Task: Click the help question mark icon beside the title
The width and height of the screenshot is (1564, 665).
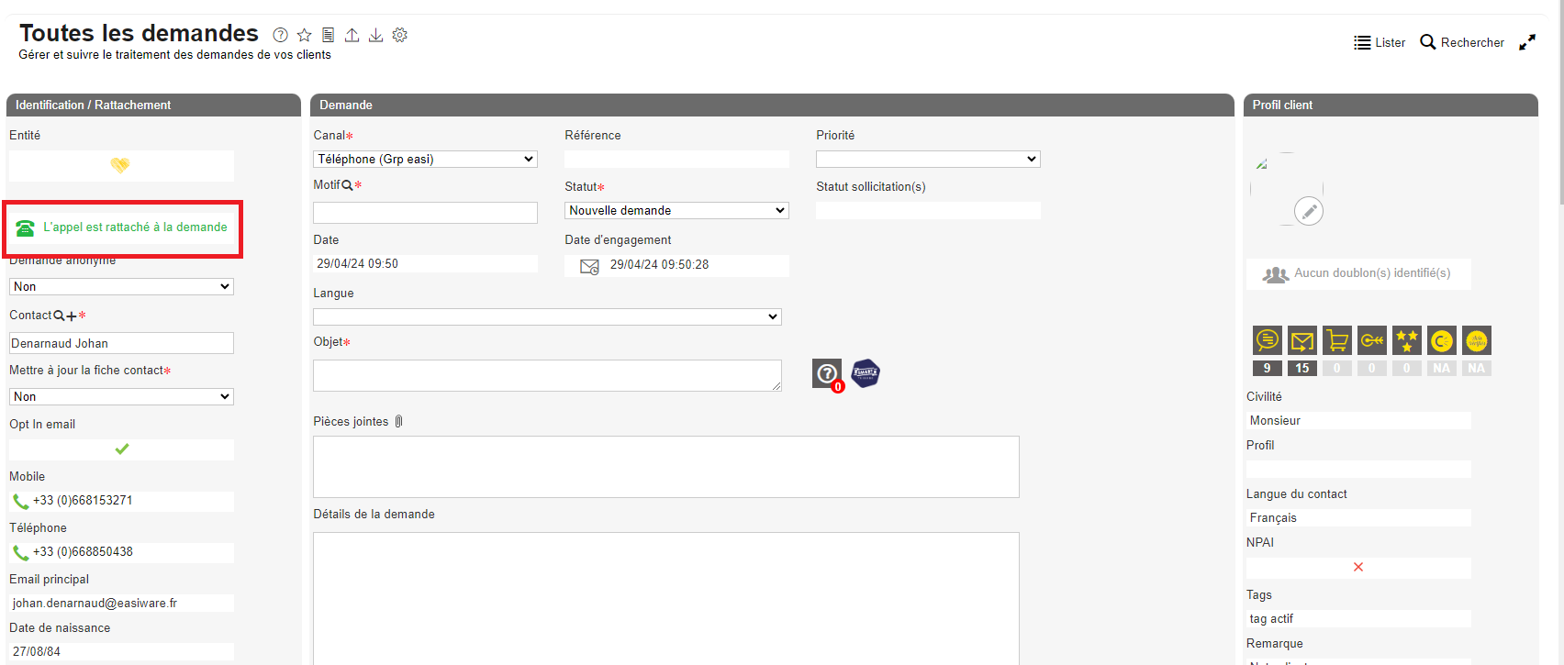Action: pos(280,35)
